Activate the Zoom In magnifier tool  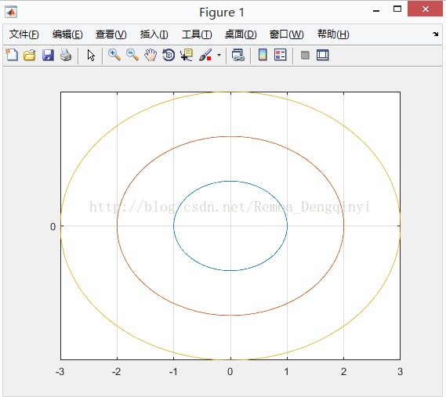click(114, 55)
